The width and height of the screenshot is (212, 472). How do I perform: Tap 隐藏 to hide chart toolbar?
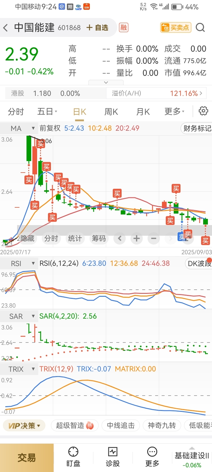[27, 238]
